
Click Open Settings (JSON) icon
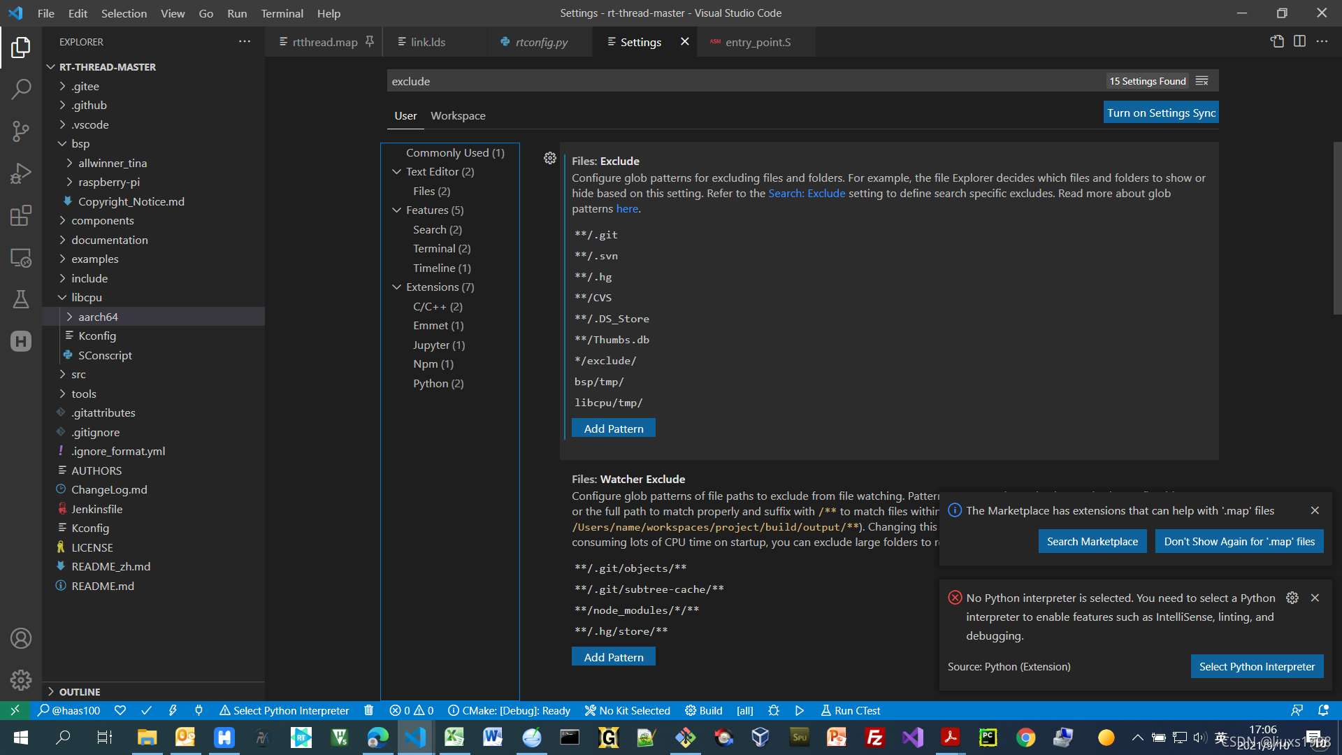[x=1277, y=42]
